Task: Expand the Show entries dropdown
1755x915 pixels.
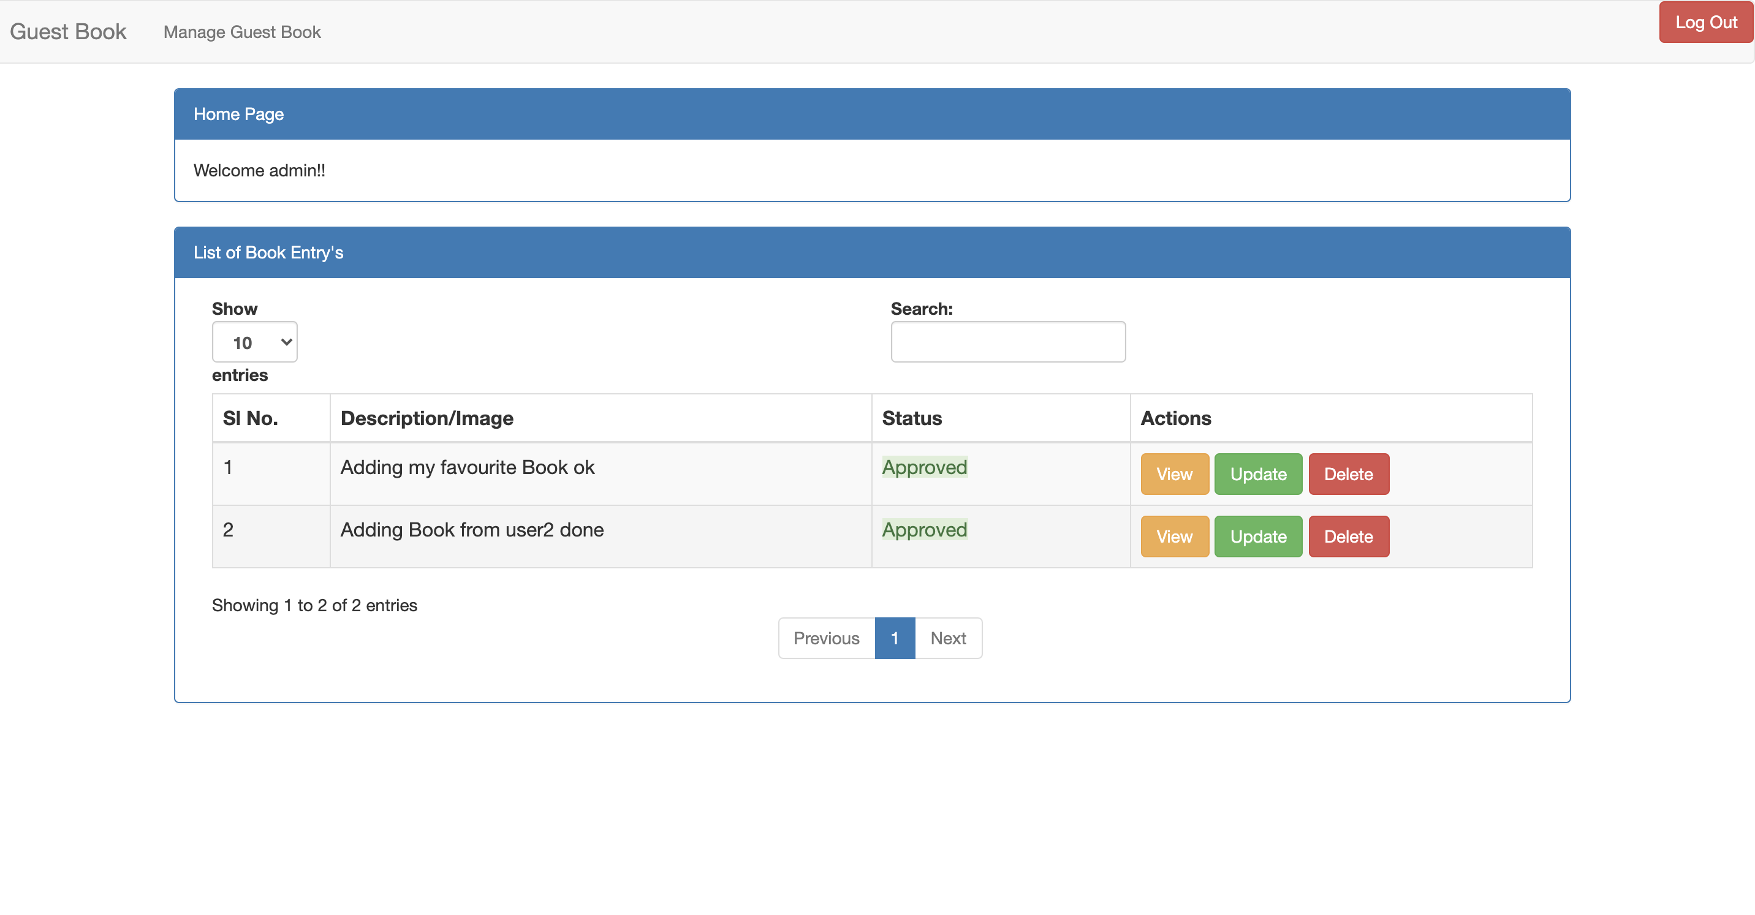Action: click(x=254, y=342)
